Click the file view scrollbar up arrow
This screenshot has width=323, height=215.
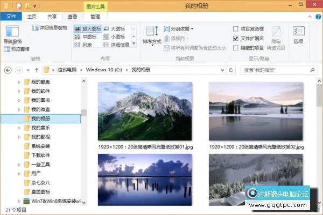319,81
